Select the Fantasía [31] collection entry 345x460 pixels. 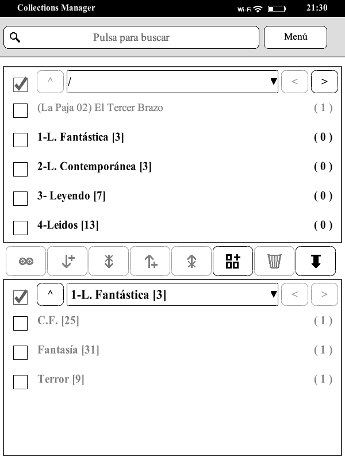[x=60, y=350]
